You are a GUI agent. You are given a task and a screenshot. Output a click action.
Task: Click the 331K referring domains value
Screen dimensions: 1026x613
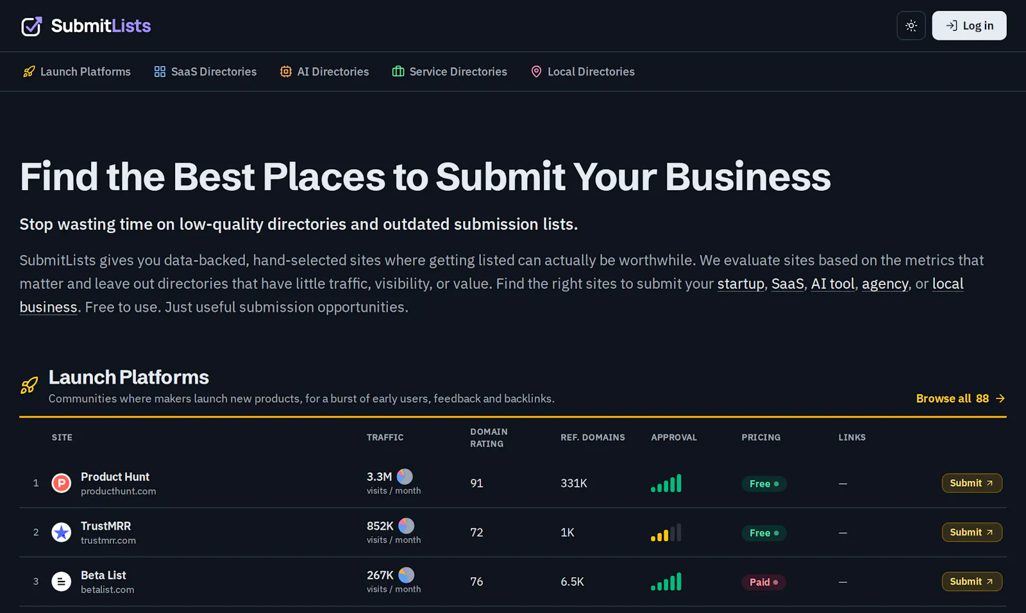click(x=574, y=484)
